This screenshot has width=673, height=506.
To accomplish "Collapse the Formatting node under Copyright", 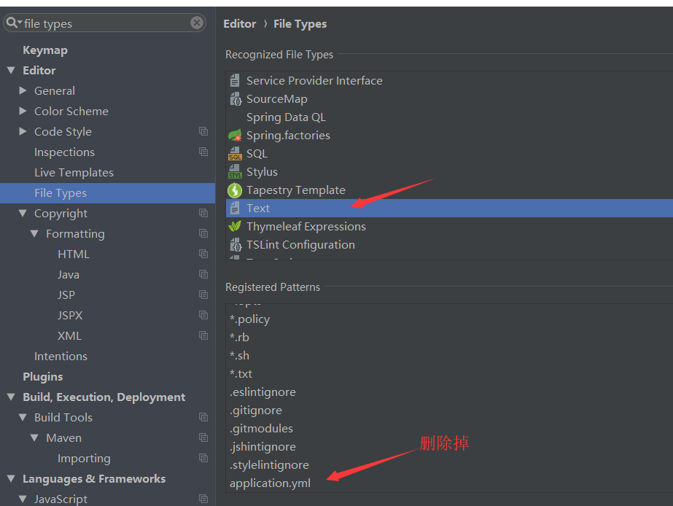I will (x=34, y=233).
